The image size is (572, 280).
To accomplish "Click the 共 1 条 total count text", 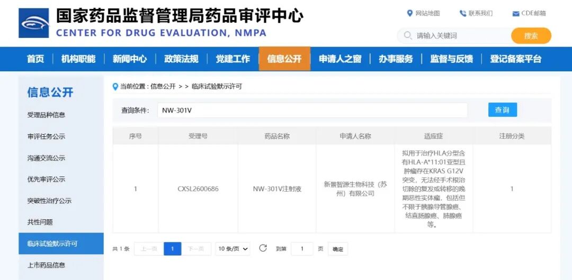I will (x=121, y=249).
